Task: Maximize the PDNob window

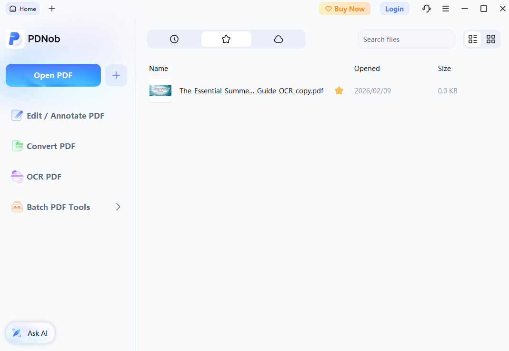Action: tap(484, 9)
